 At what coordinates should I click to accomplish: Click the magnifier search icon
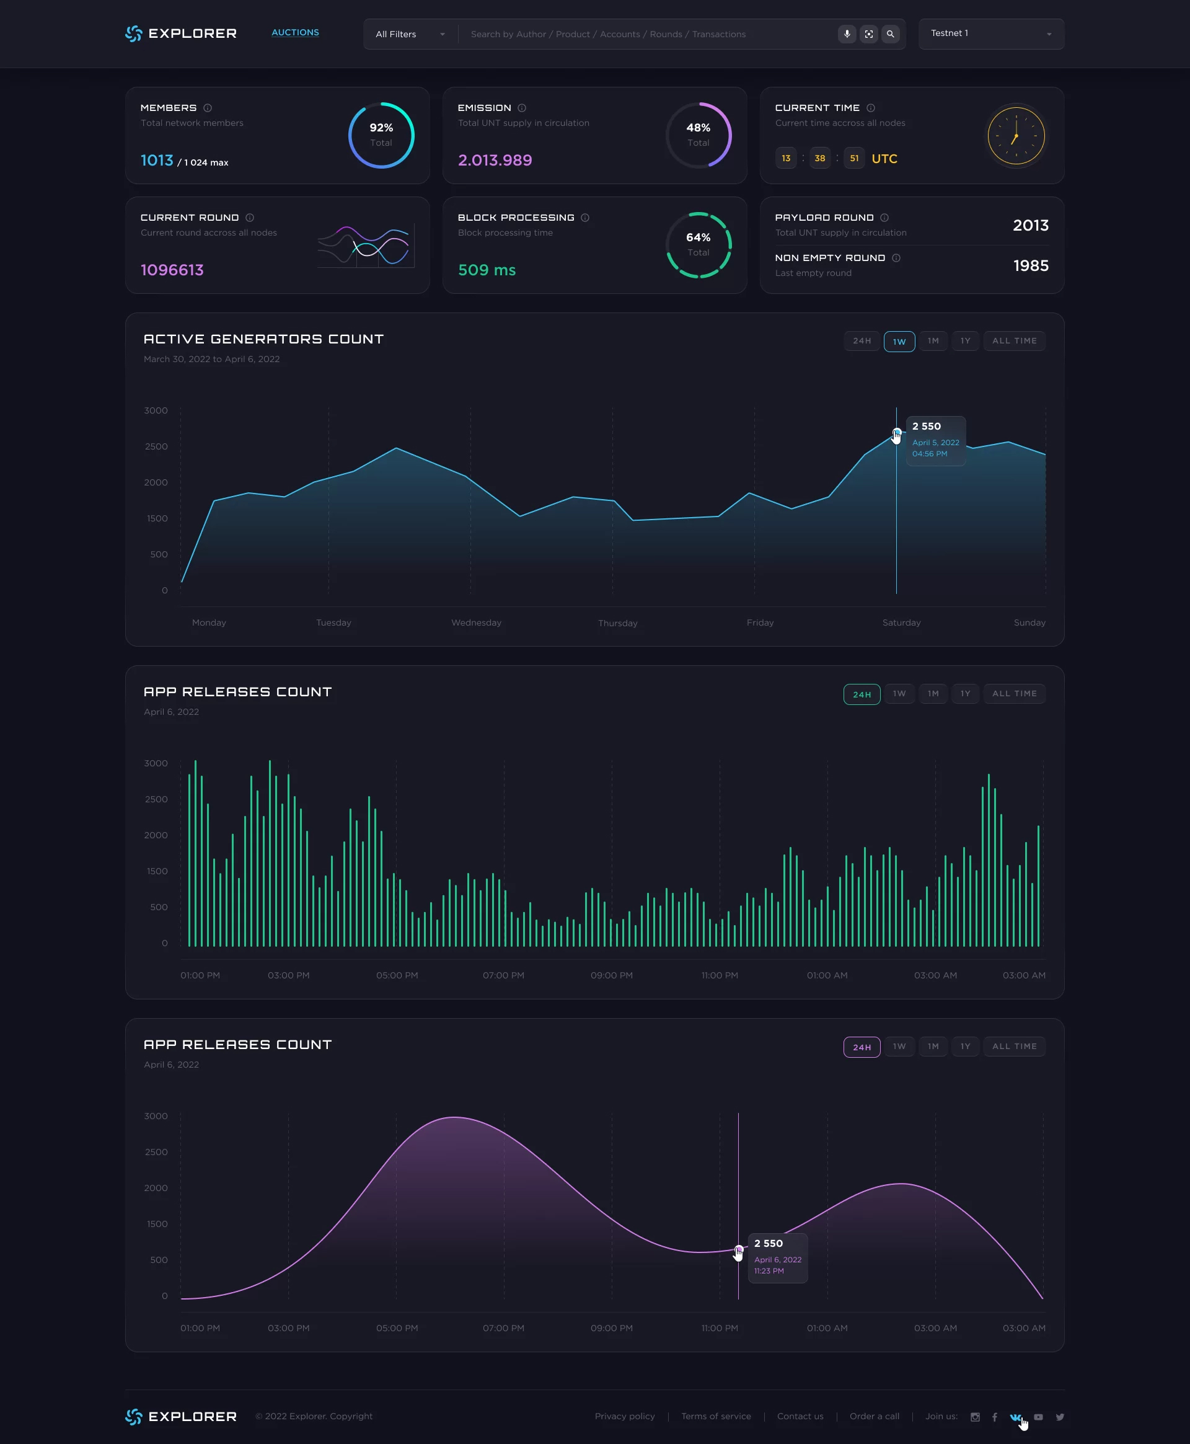point(891,33)
